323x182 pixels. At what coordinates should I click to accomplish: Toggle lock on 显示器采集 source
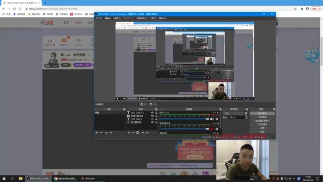[x=156, y=123]
